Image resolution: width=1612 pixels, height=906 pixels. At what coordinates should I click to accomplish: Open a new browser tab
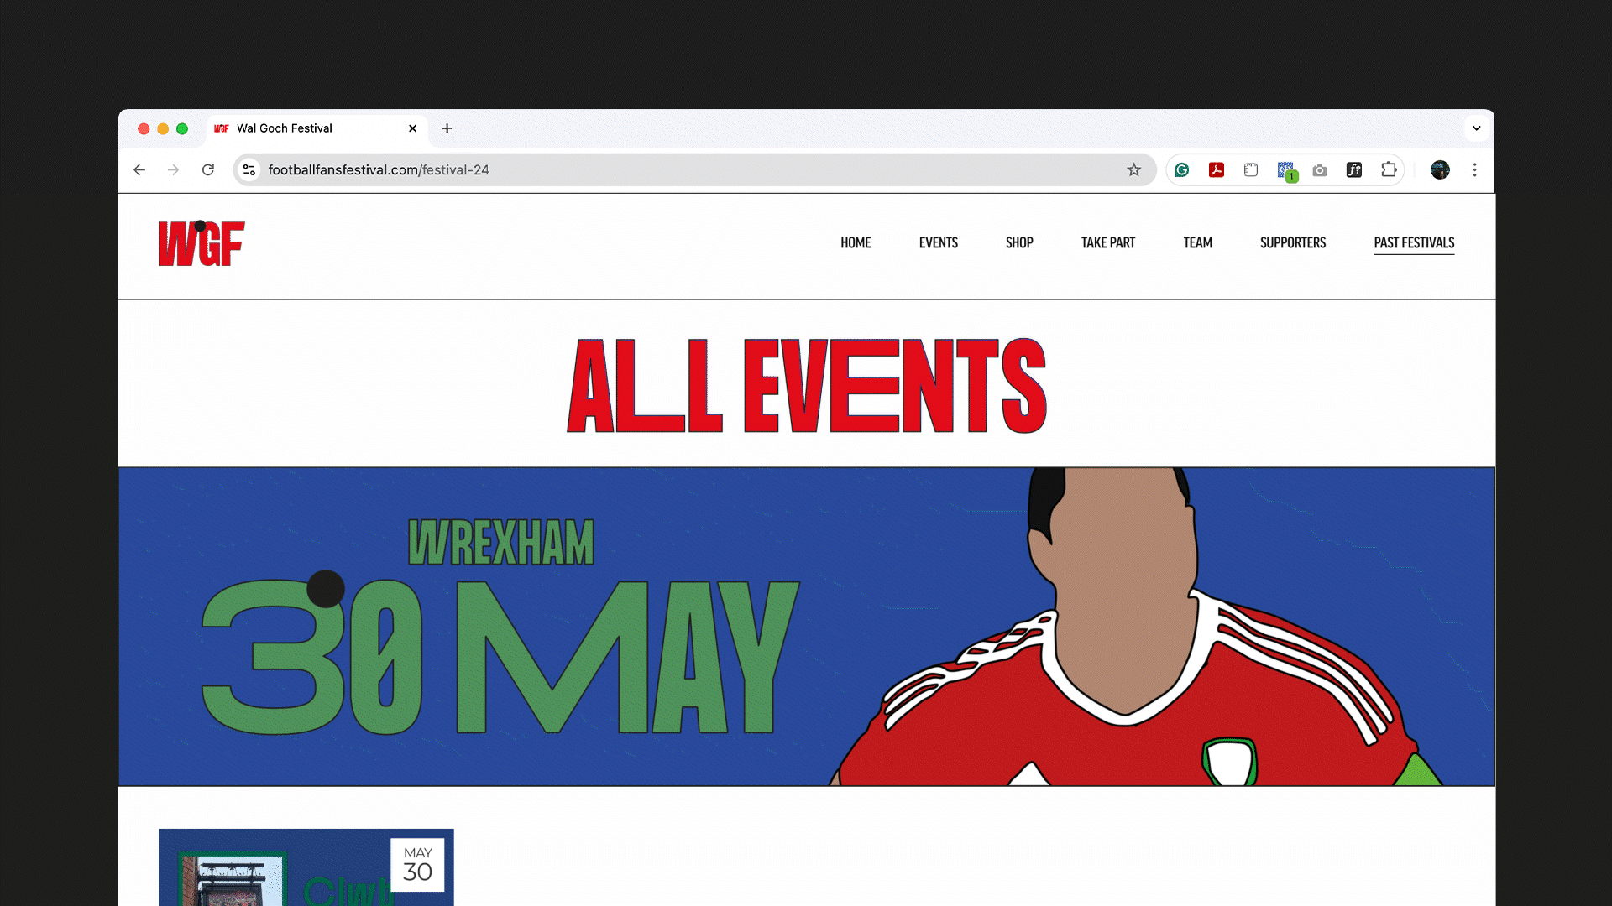click(447, 128)
